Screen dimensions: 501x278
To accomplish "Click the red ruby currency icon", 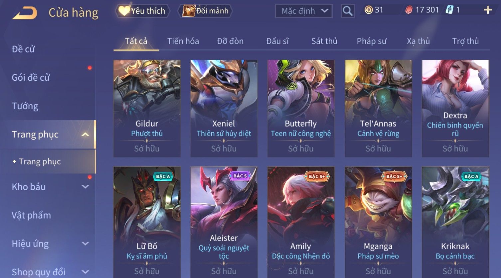I will [x=409, y=10].
